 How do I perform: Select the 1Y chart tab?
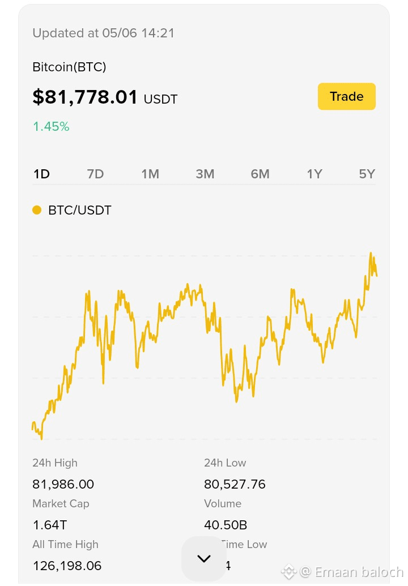pos(314,174)
